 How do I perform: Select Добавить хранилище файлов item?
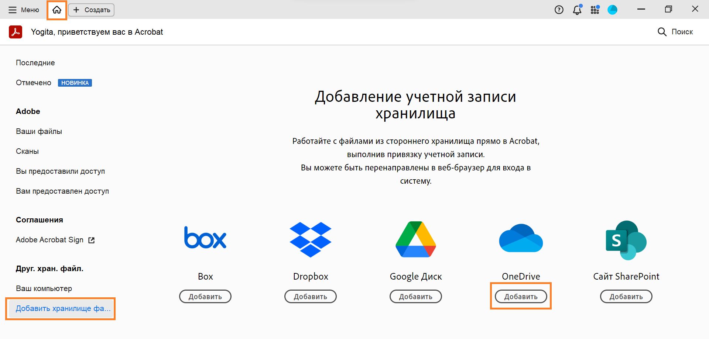61,308
